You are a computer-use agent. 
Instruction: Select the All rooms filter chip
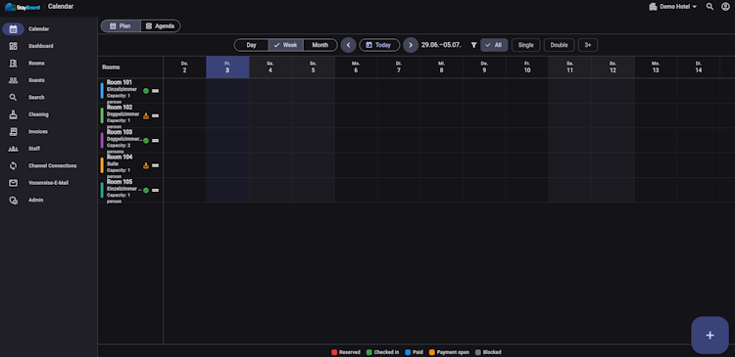coord(494,45)
